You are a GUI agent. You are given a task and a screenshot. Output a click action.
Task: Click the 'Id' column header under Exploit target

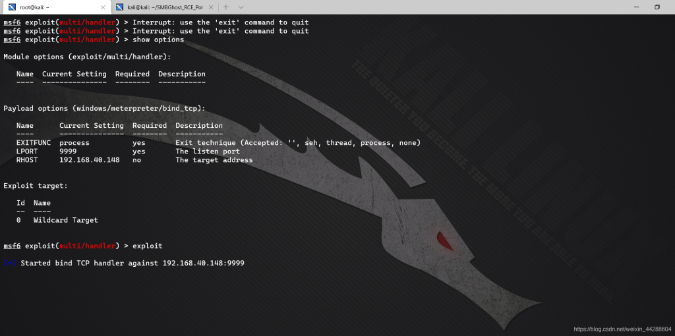(20, 203)
